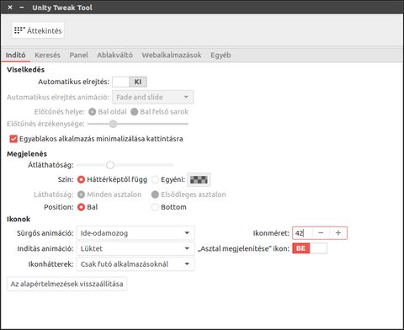The width and height of the screenshot is (404, 330).
Task: Minimize the Unity Tweak Tool window
Action: point(22,8)
